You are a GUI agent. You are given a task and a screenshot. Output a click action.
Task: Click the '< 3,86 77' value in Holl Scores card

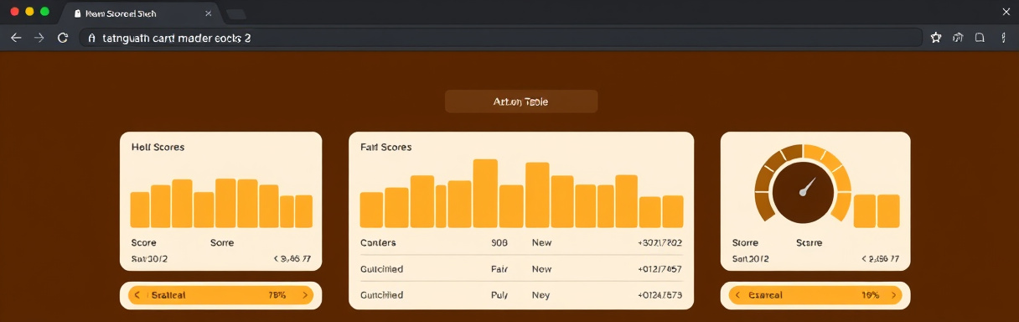click(292, 258)
